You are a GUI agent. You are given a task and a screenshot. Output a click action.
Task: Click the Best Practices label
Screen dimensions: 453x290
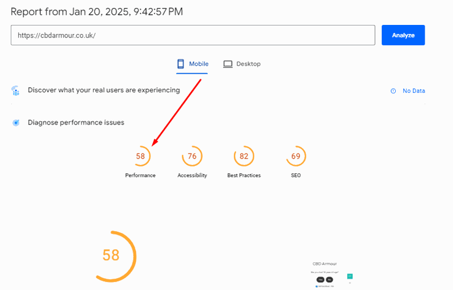(x=244, y=176)
